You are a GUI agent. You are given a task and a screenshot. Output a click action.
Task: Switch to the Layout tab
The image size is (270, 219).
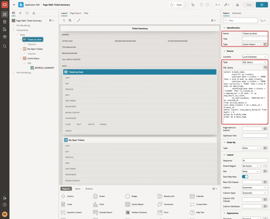pyautogui.click(x=64, y=13)
